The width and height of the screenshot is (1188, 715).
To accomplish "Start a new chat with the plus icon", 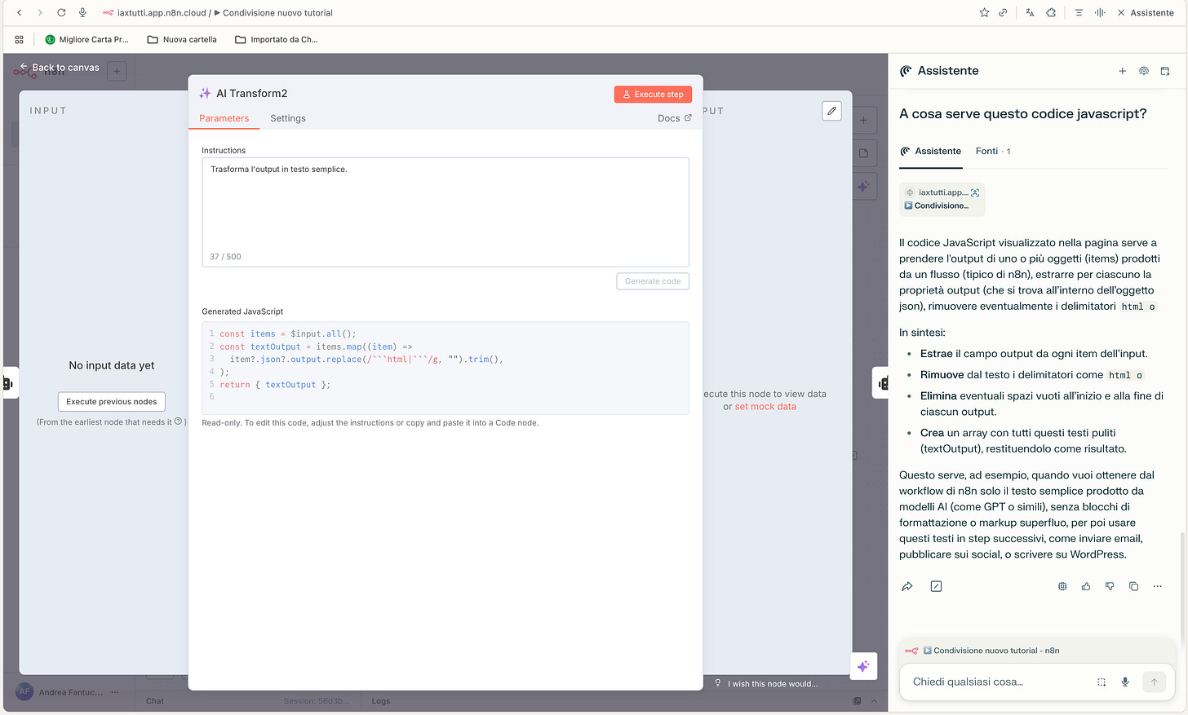I will (x=1122, y=71).
